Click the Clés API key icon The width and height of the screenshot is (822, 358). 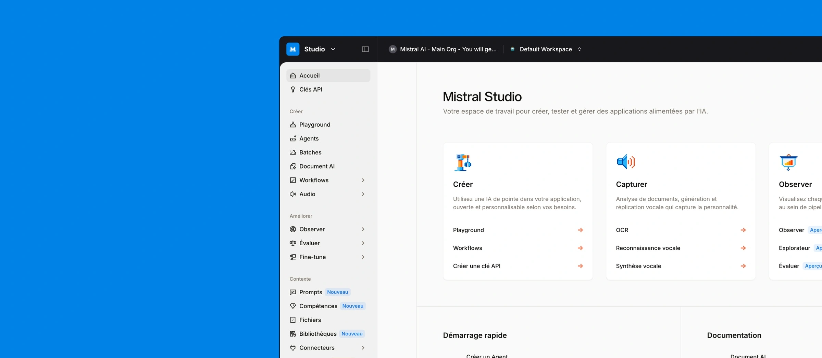pos(293,89)
